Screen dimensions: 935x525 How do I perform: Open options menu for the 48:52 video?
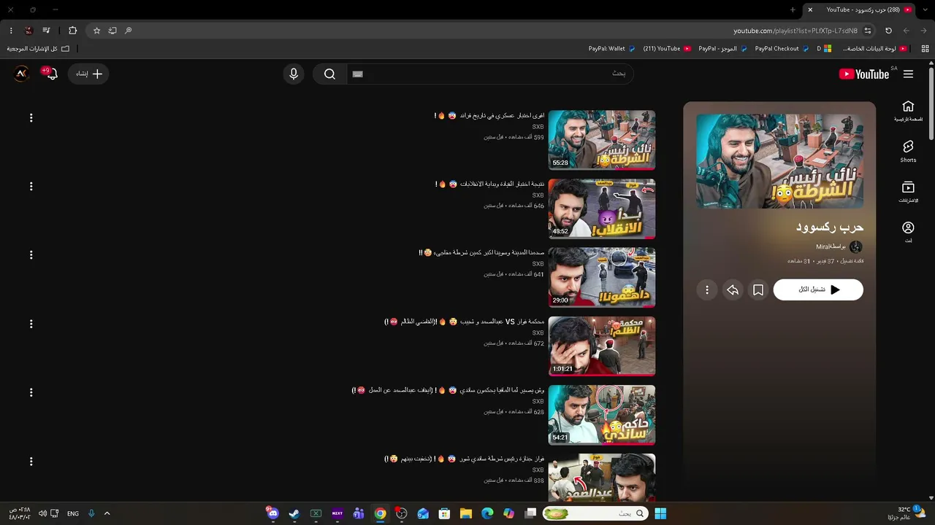pyautogui.click(x=31, y=186)
